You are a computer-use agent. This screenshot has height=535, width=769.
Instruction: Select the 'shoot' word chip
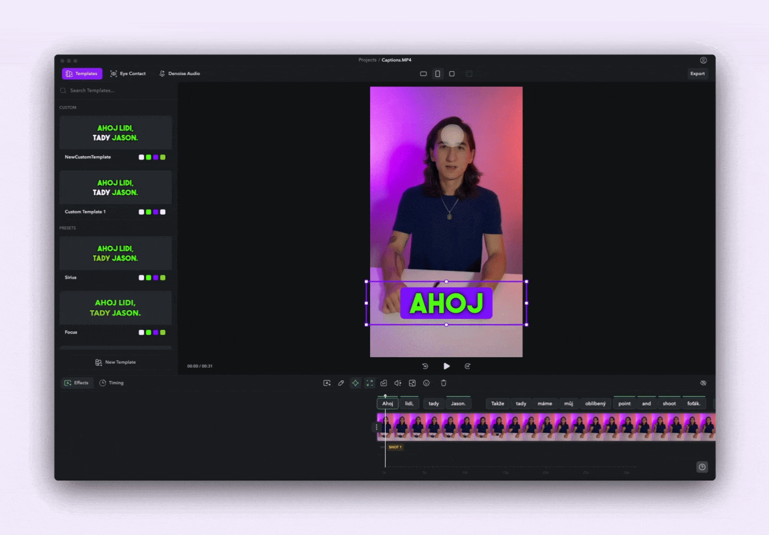pyautogui.click(x=669, y=404)
